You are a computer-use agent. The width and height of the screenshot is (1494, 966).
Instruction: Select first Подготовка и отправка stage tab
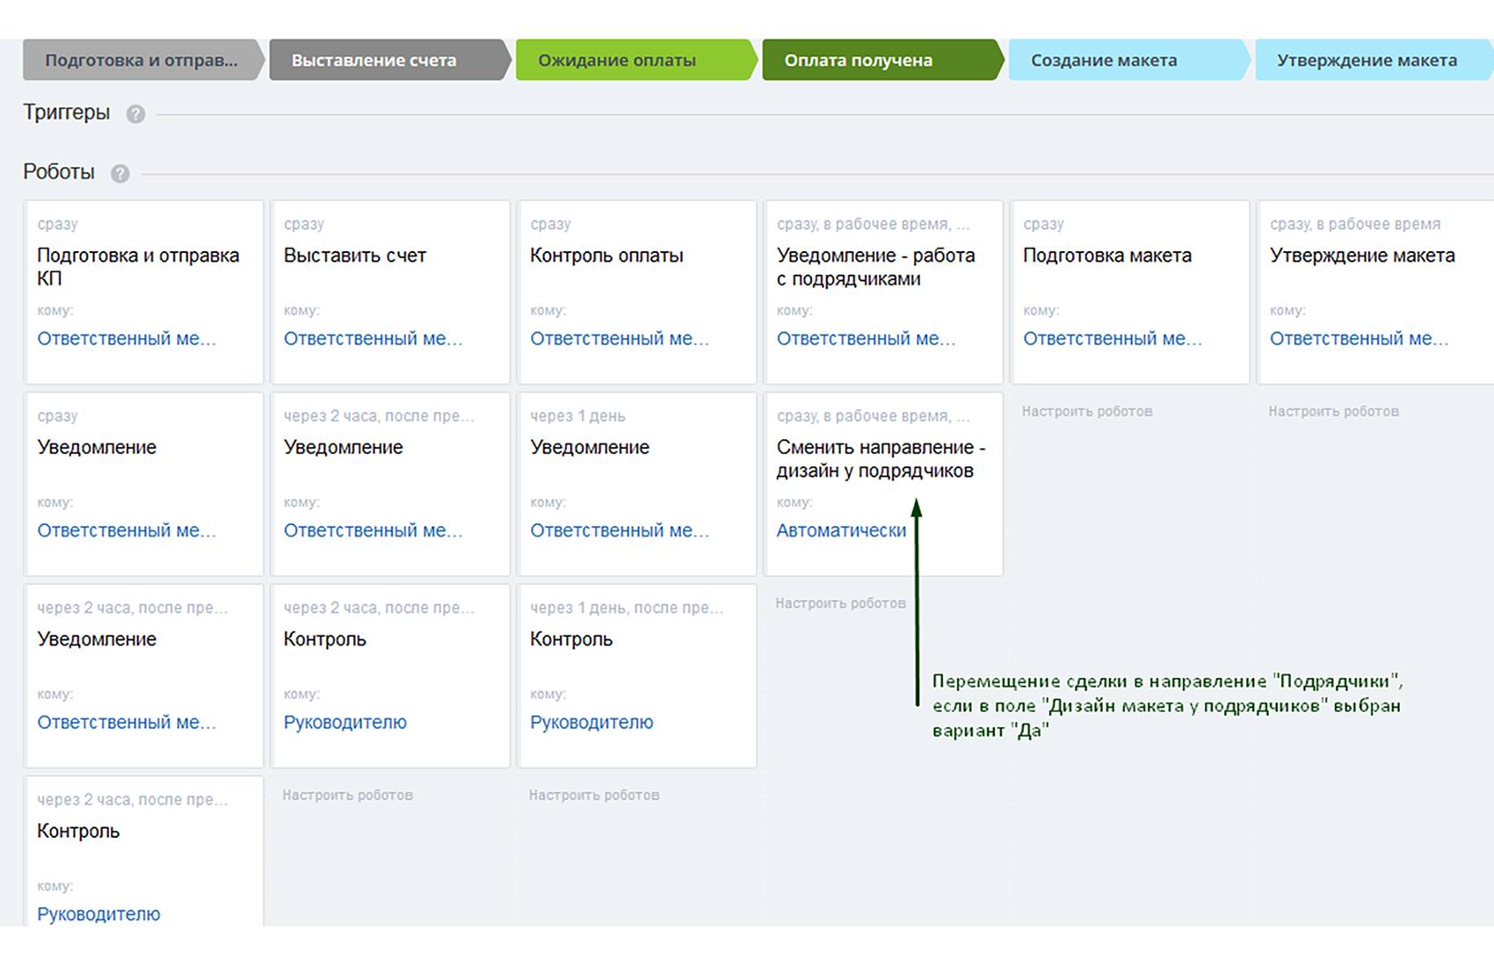(x=141, y=61)
